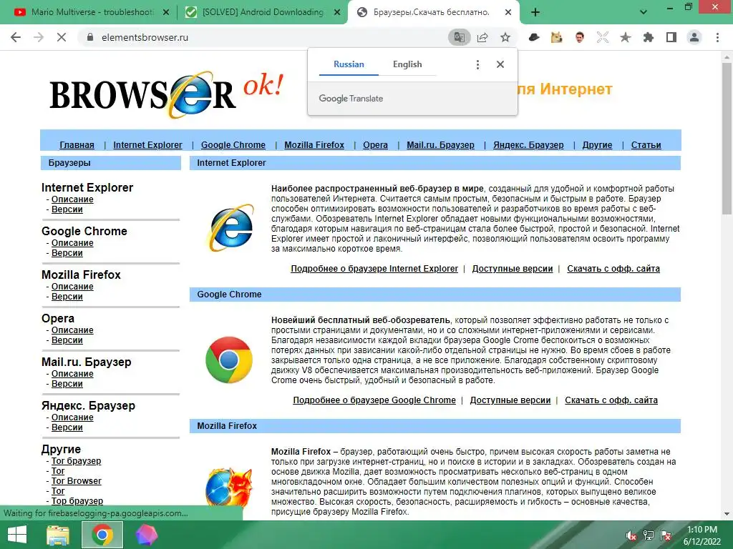Open Mozilla Firefox in the navigation bar
Image resolution: width=733 pixels, height=549 pixels.
314,145
